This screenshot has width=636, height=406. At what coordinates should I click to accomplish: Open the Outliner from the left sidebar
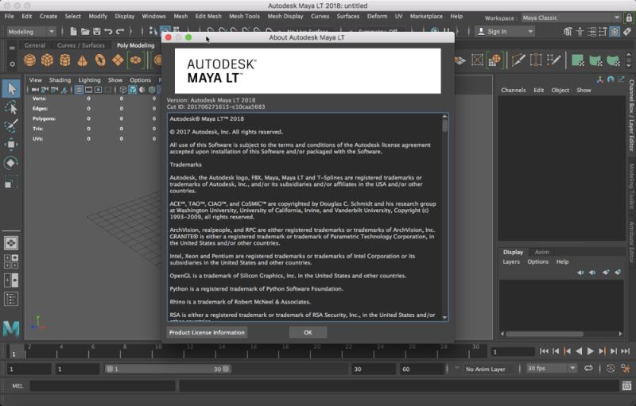(x=11, y=299)
